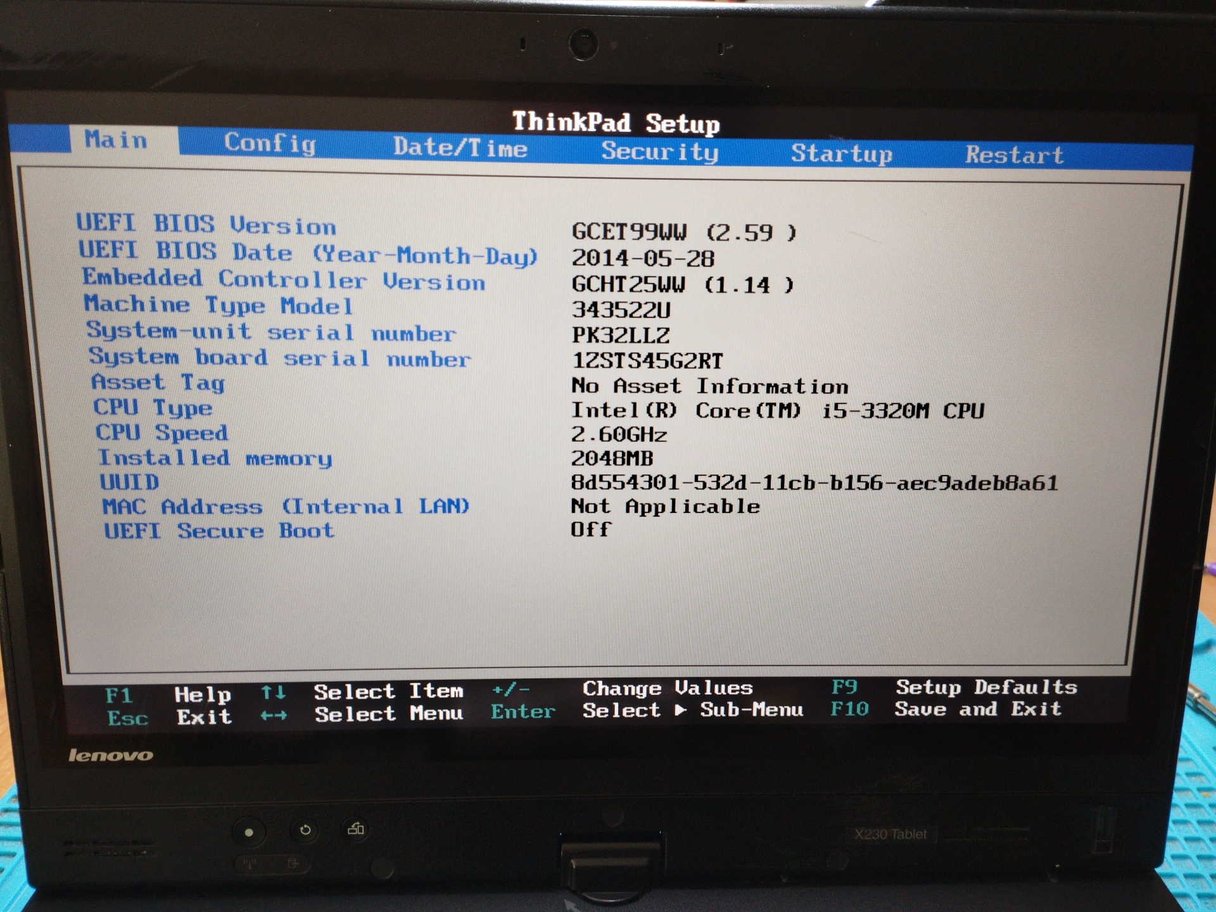
Task: Click the Change Values hint
Action: pos(668,688)
